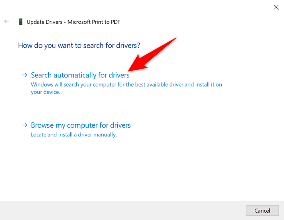The height and width of the screenshot is (220, 284).
Task: Click the arrow icon beside Browse my computer
Action: click(25, 125)
